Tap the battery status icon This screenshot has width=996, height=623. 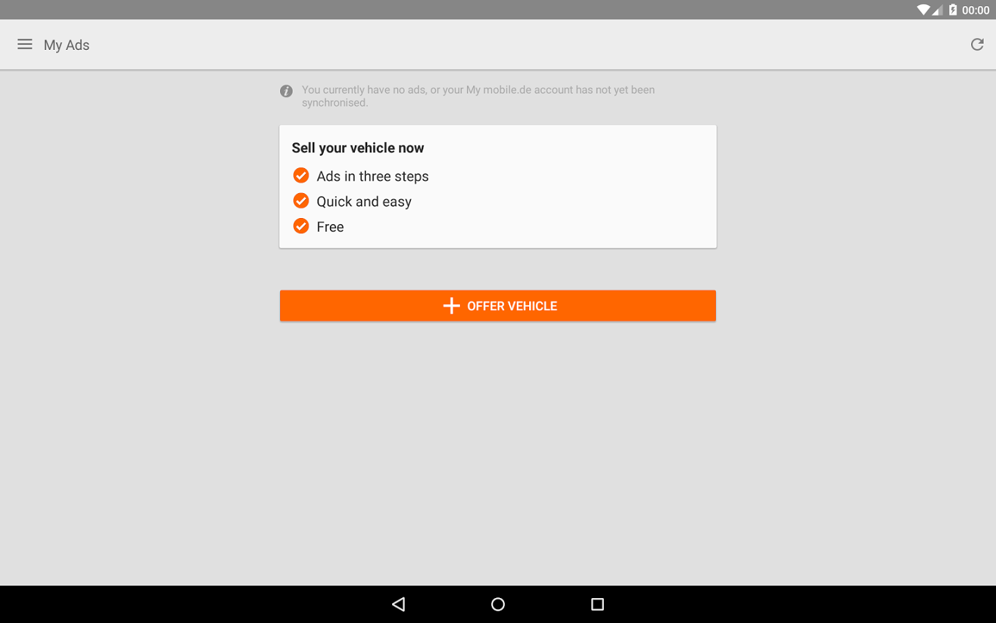coord(953,10)
